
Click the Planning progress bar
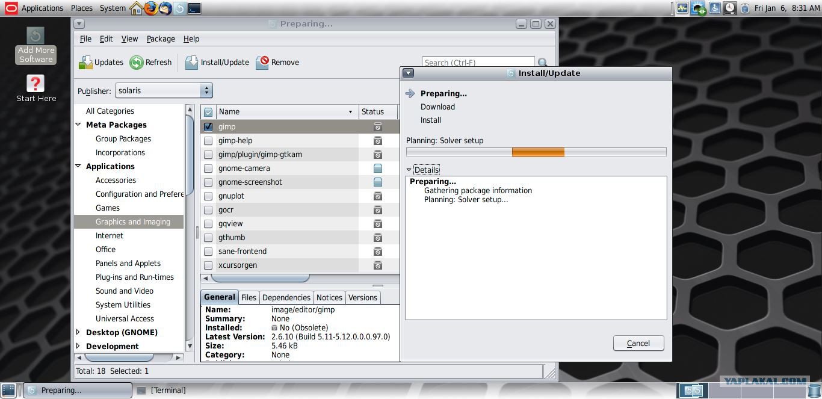coord(536,152)
